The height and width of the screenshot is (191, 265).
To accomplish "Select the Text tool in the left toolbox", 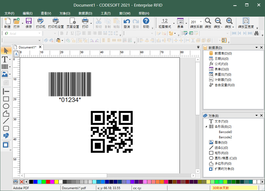I will click(5, 60).
